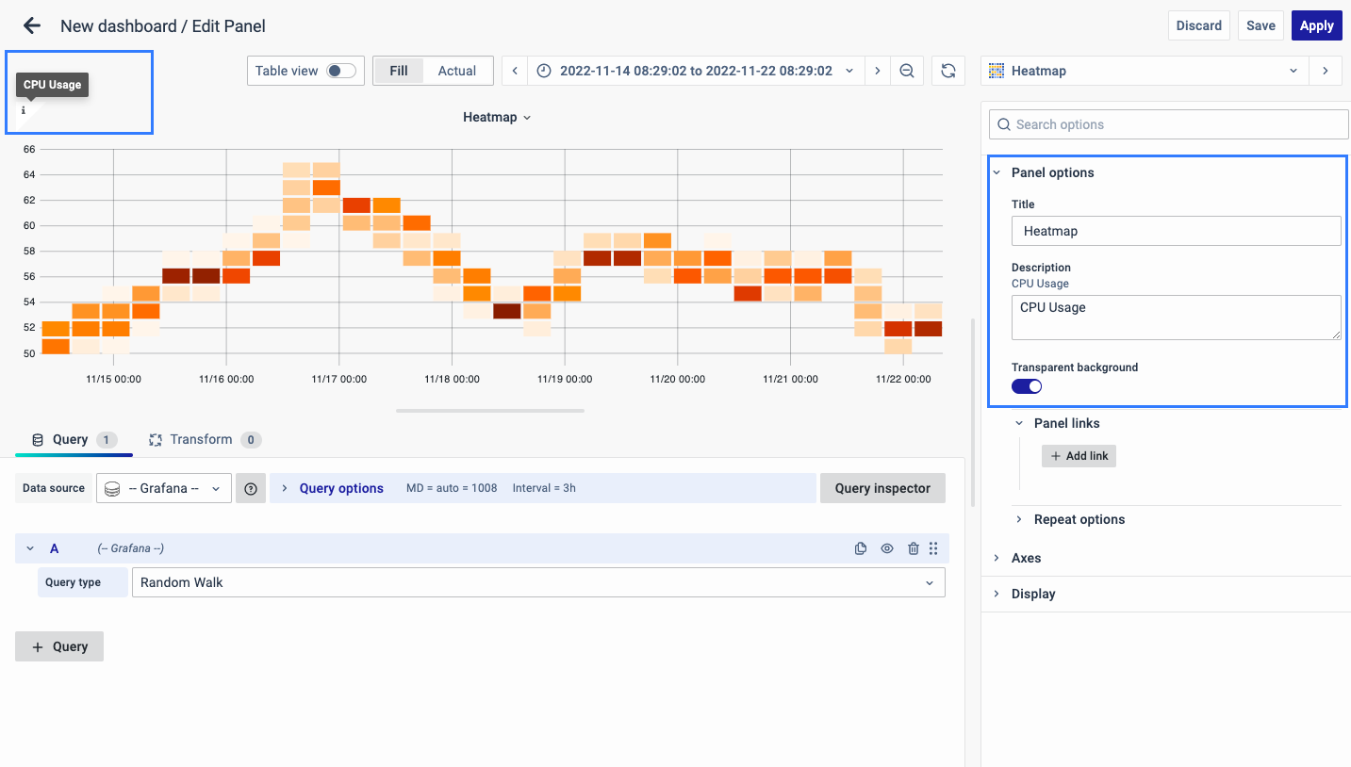The width and height of the screenshot is (1351, 767).
Task: Shift time range backward with left arrow
Action: pyautogui.click(x=515, y=71)
